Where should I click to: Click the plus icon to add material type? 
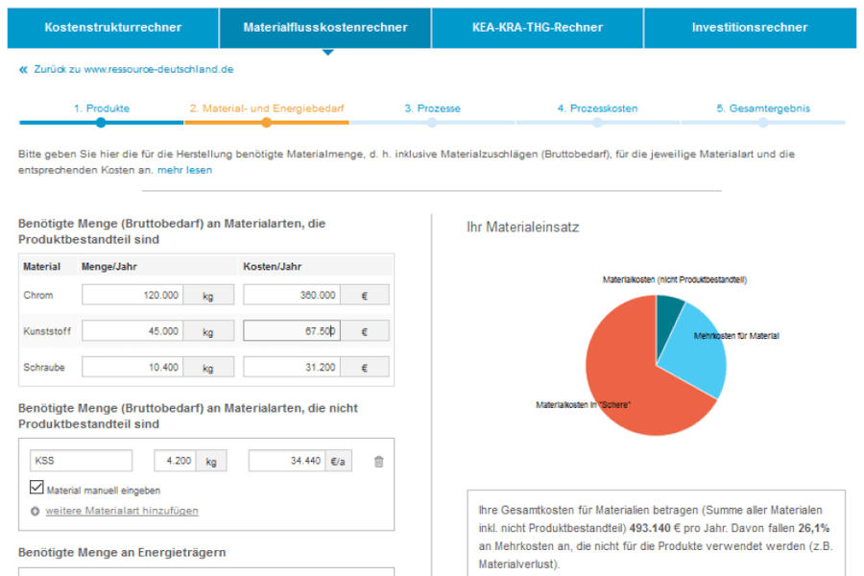pos(36,511)
